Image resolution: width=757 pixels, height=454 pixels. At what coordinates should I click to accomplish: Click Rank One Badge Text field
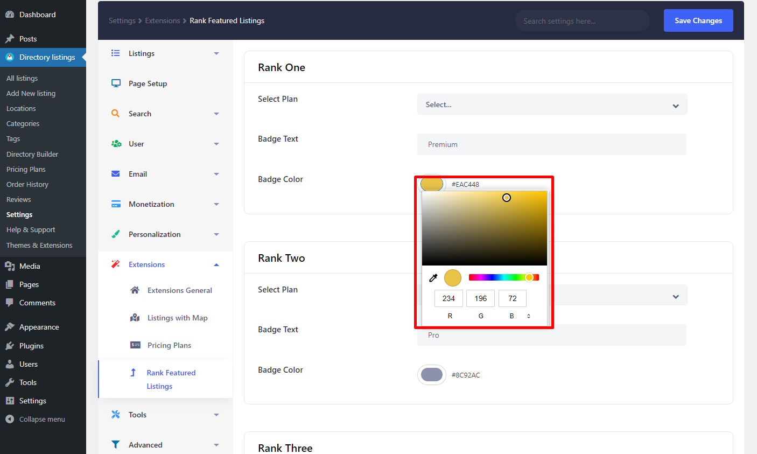point(552,144)
